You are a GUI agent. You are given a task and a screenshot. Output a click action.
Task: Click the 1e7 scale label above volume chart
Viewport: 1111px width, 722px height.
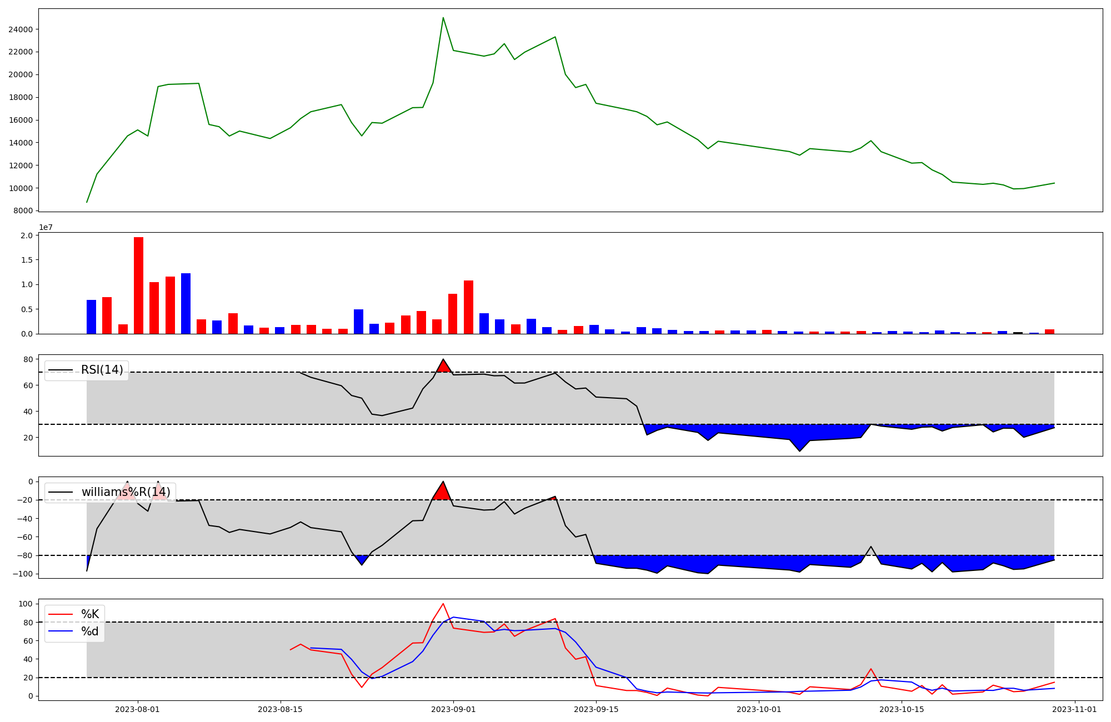[x=46, y=227]
